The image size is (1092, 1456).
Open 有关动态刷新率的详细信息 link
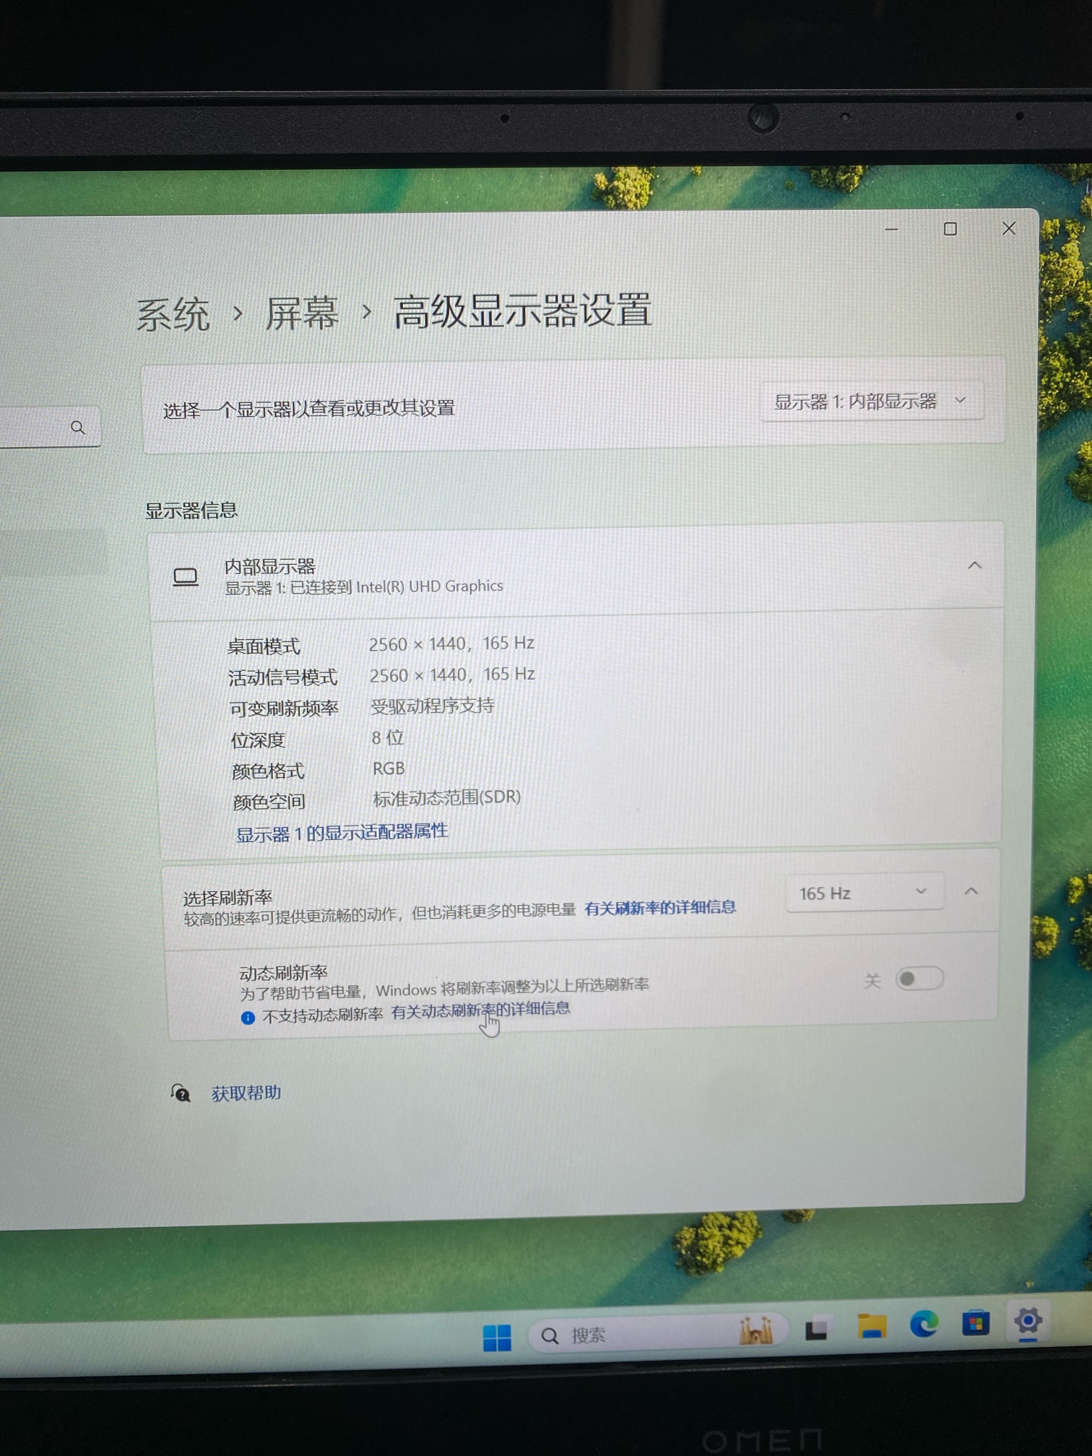point(480,1010)
